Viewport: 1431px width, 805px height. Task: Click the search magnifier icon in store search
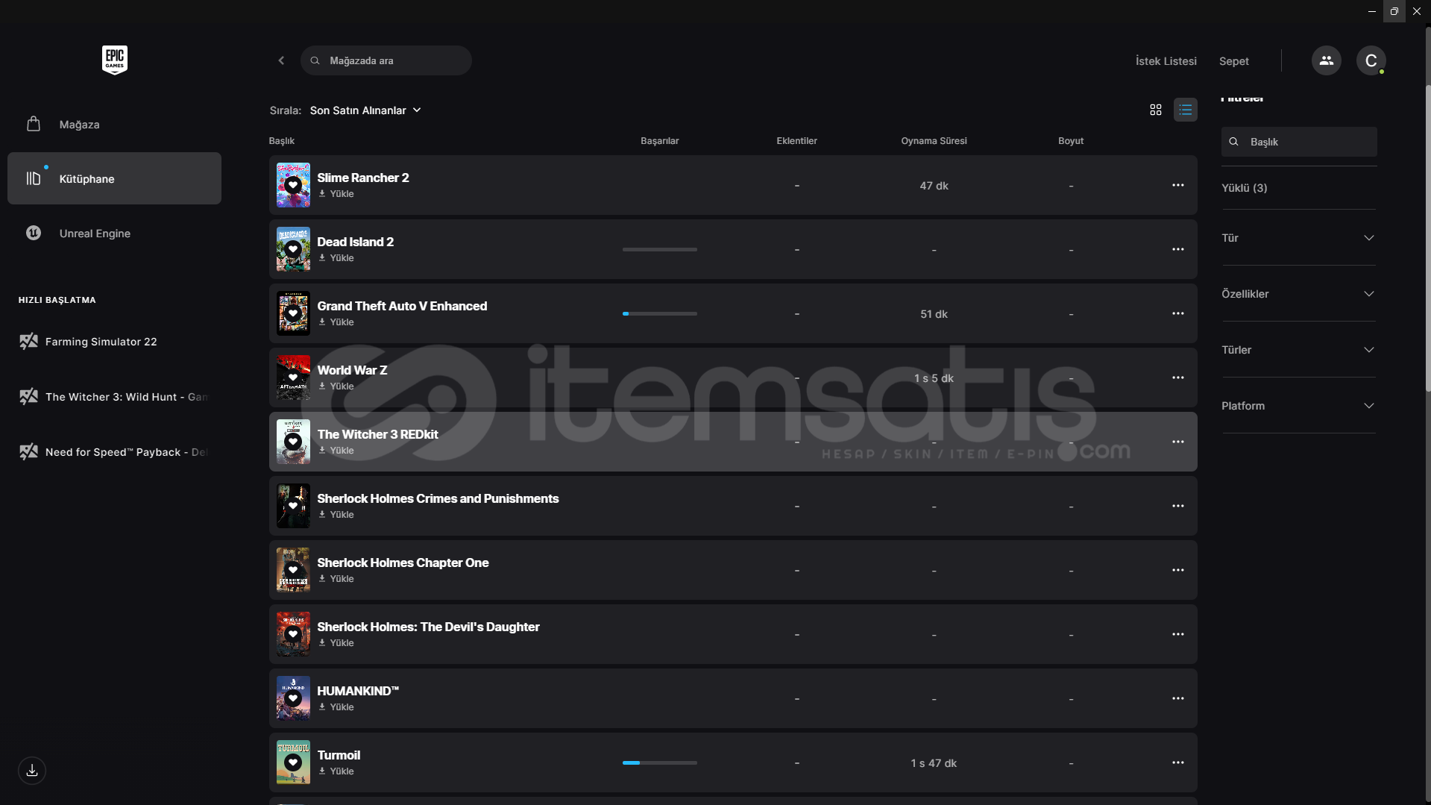pyautogui.click(x=315, y=60)
